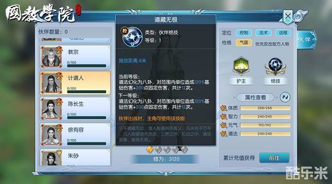
Task: Select 教宗 companion portrait
Action: click(52, 57)
